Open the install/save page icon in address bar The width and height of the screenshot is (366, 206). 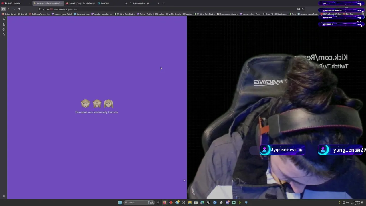click(299, 9)
